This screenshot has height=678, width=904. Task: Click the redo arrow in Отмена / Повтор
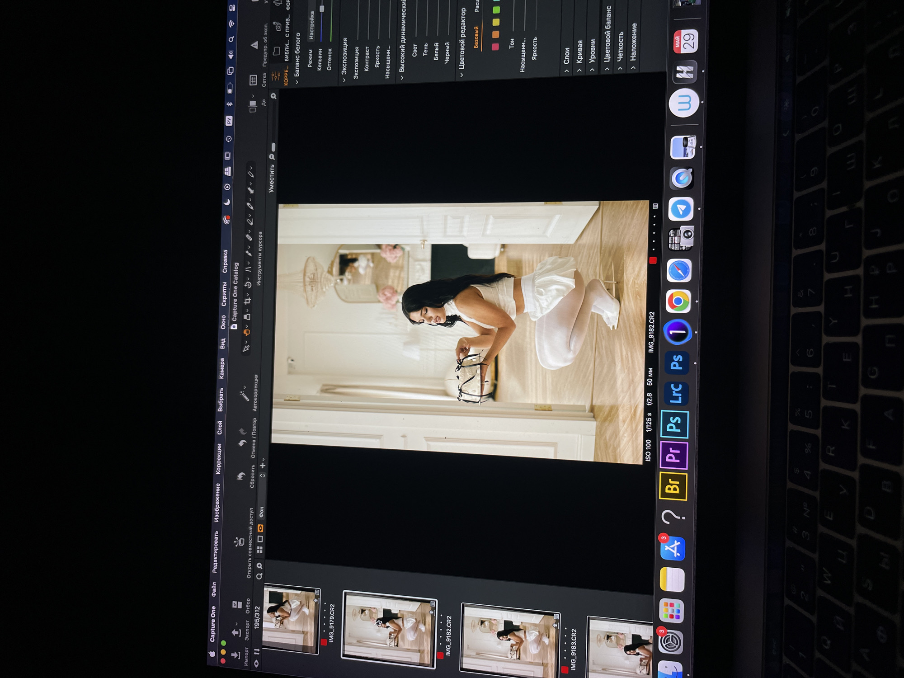(242, 431)
